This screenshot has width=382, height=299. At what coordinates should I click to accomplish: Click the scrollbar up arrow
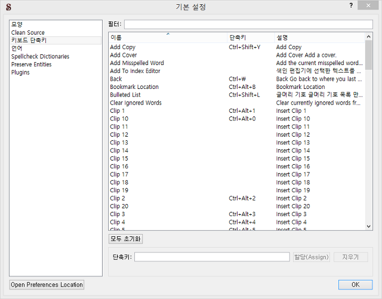tap(369, 36)
